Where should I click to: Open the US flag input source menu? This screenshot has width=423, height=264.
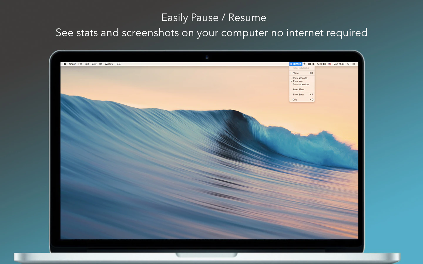330,64
